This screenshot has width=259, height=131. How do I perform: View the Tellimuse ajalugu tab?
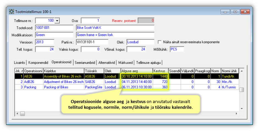pos(148,63)
